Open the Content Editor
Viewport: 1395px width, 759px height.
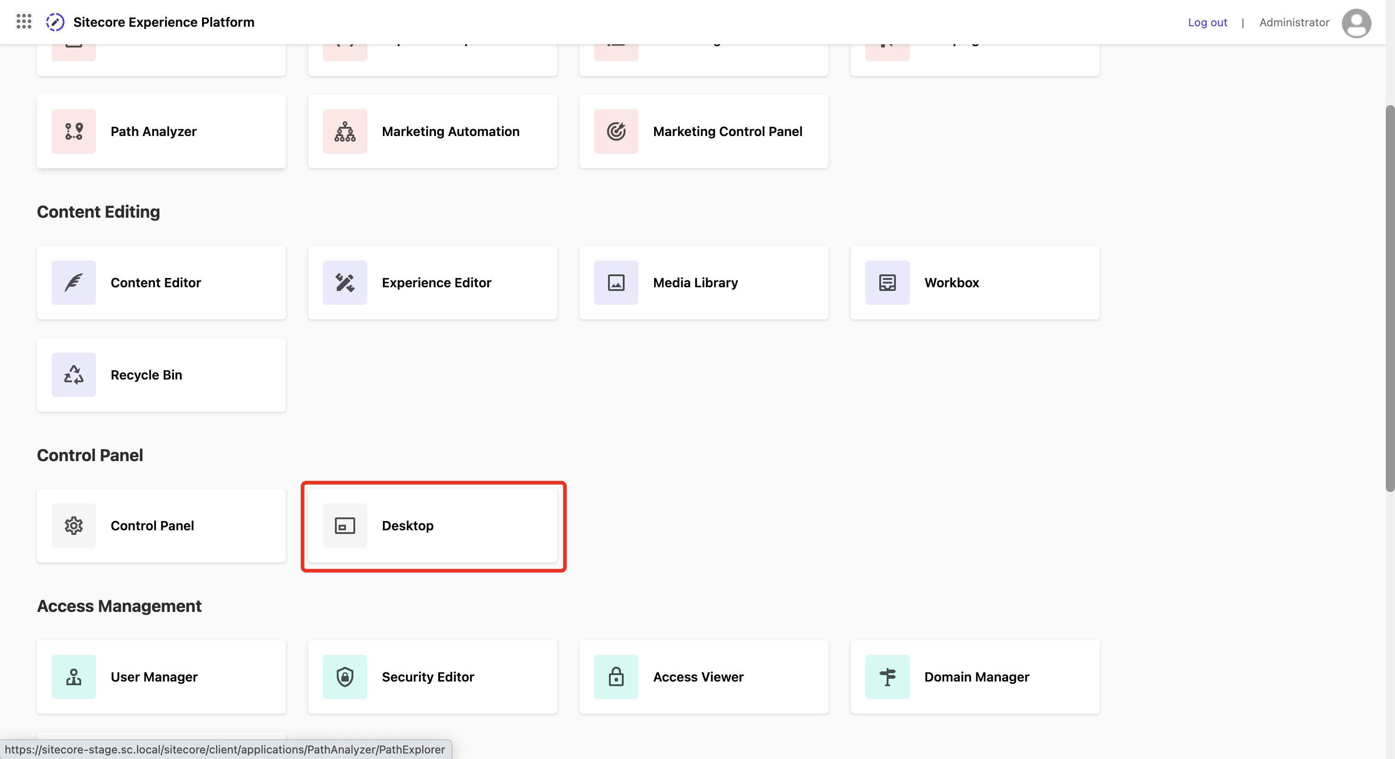161,283
